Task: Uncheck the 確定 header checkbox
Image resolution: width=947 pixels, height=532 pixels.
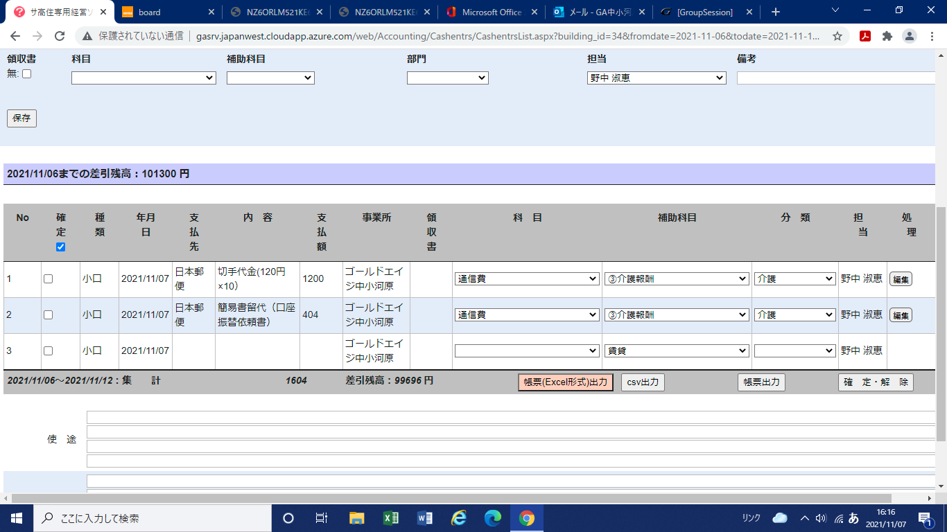Action: coord(60,247)
